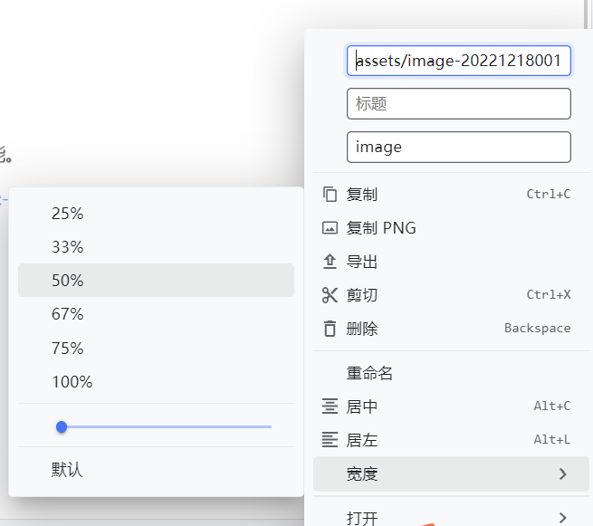Focus the 标题 title input field
Screen dimensions: 593x526
458,104
